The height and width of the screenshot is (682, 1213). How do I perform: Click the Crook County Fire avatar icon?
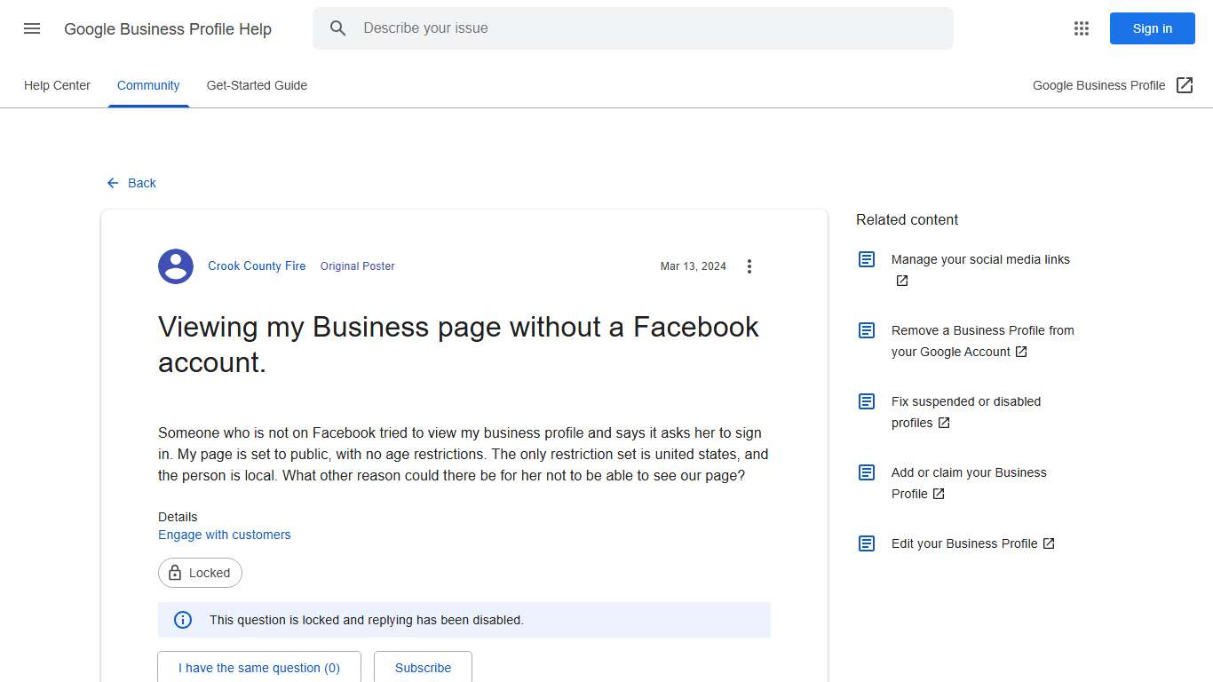175,266
